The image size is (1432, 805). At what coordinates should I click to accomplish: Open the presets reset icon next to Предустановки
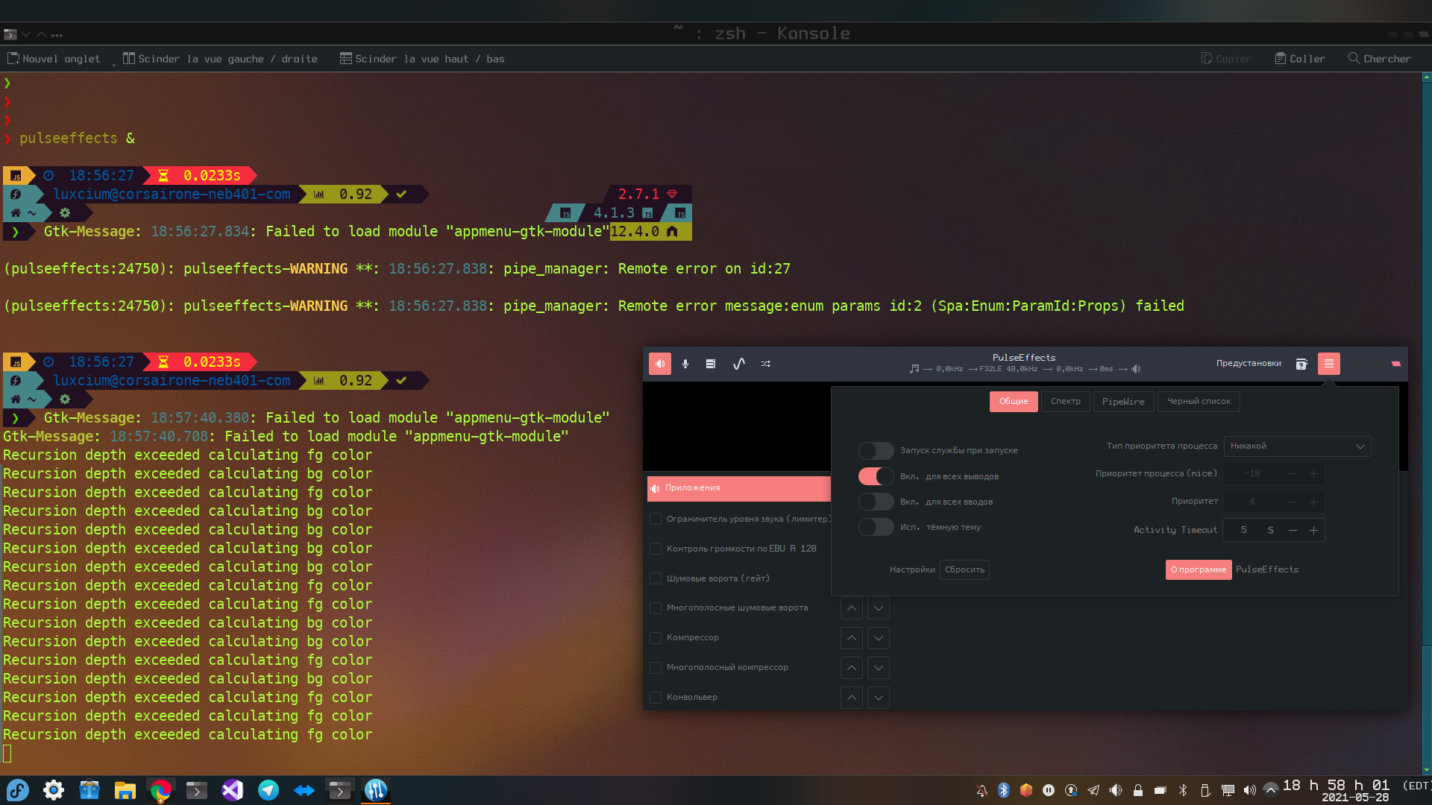click(x=1302, y=364)
